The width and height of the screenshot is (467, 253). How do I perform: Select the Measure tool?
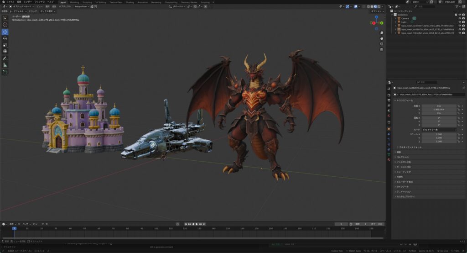coord(5,65)
